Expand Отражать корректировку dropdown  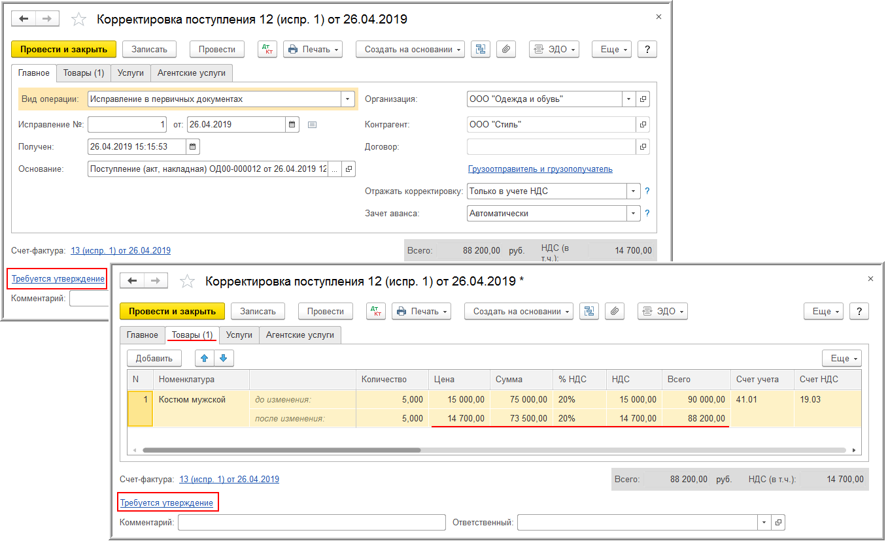point(633,191)
